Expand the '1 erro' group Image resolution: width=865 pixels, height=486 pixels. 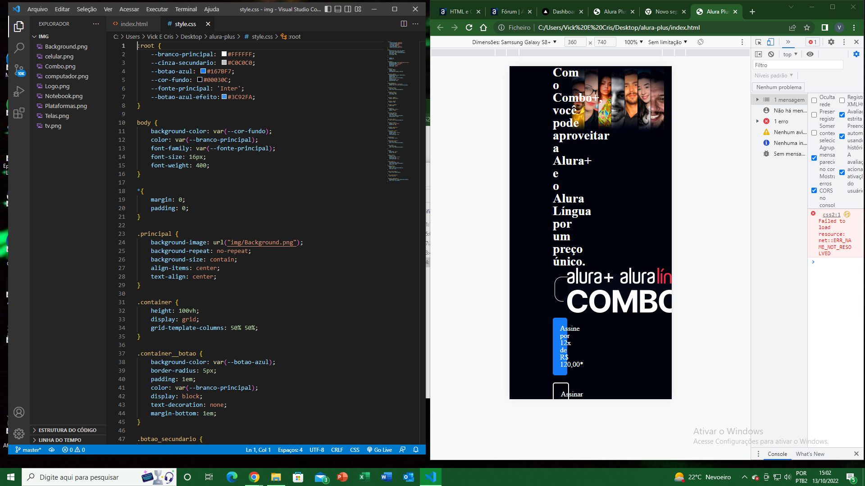click(757, 121)
